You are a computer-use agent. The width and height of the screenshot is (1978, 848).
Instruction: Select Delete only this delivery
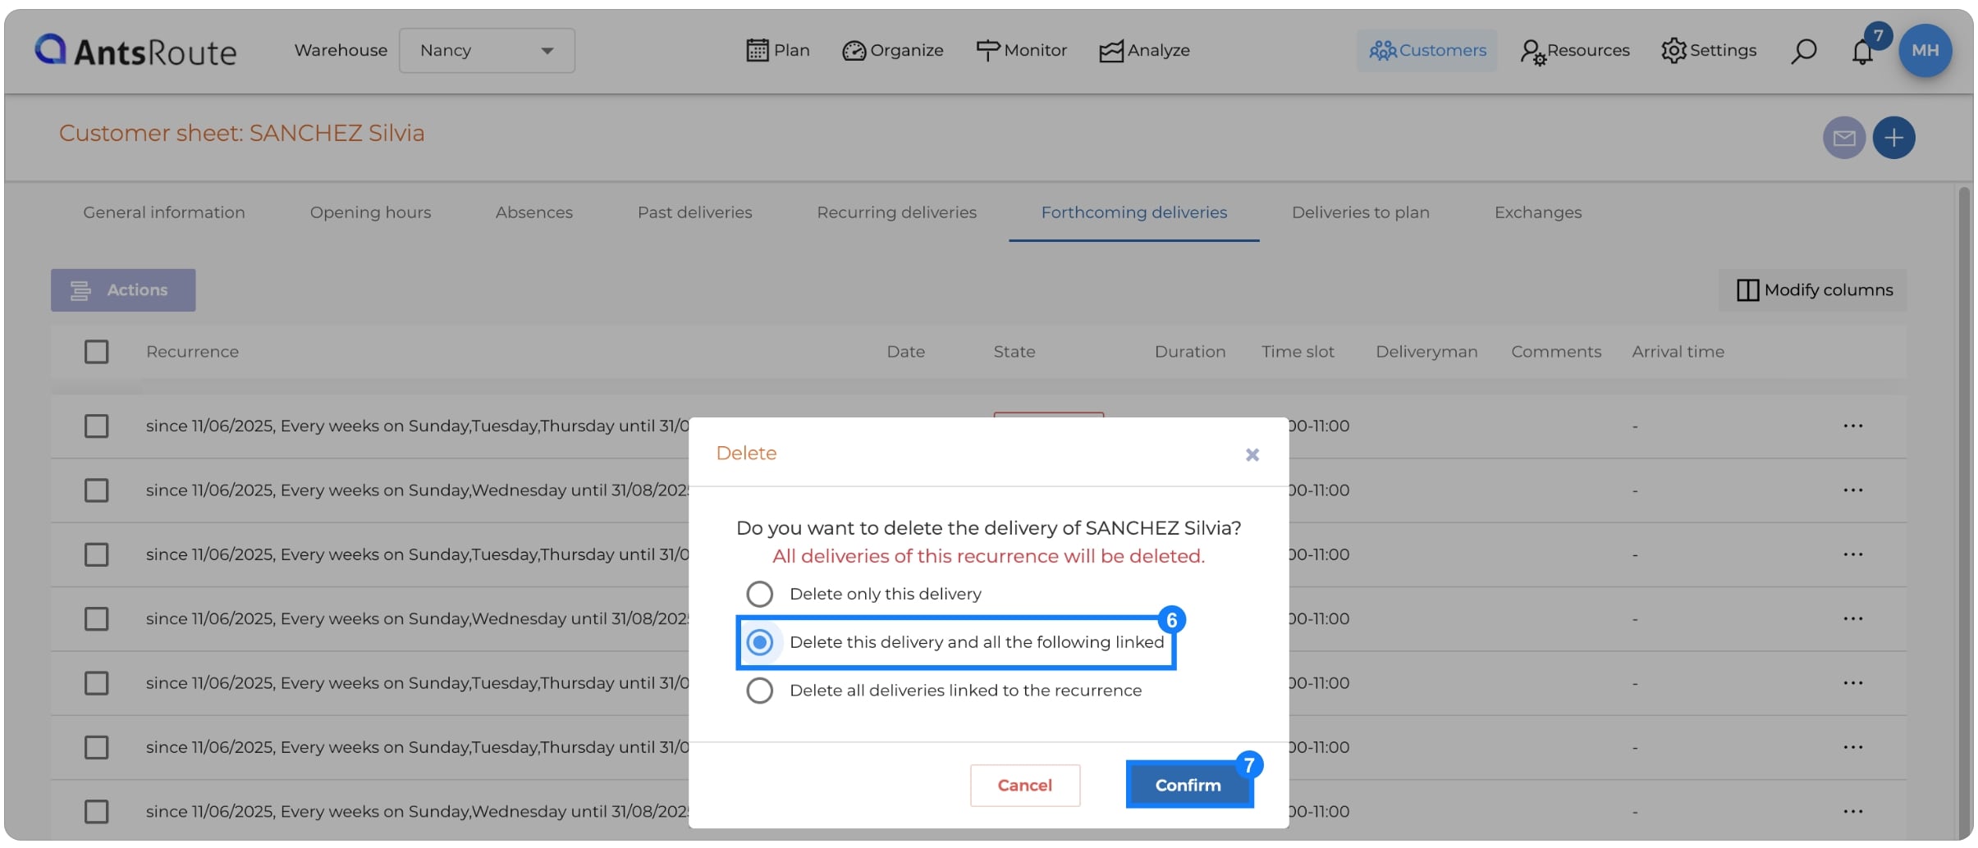tap(863, 594)
